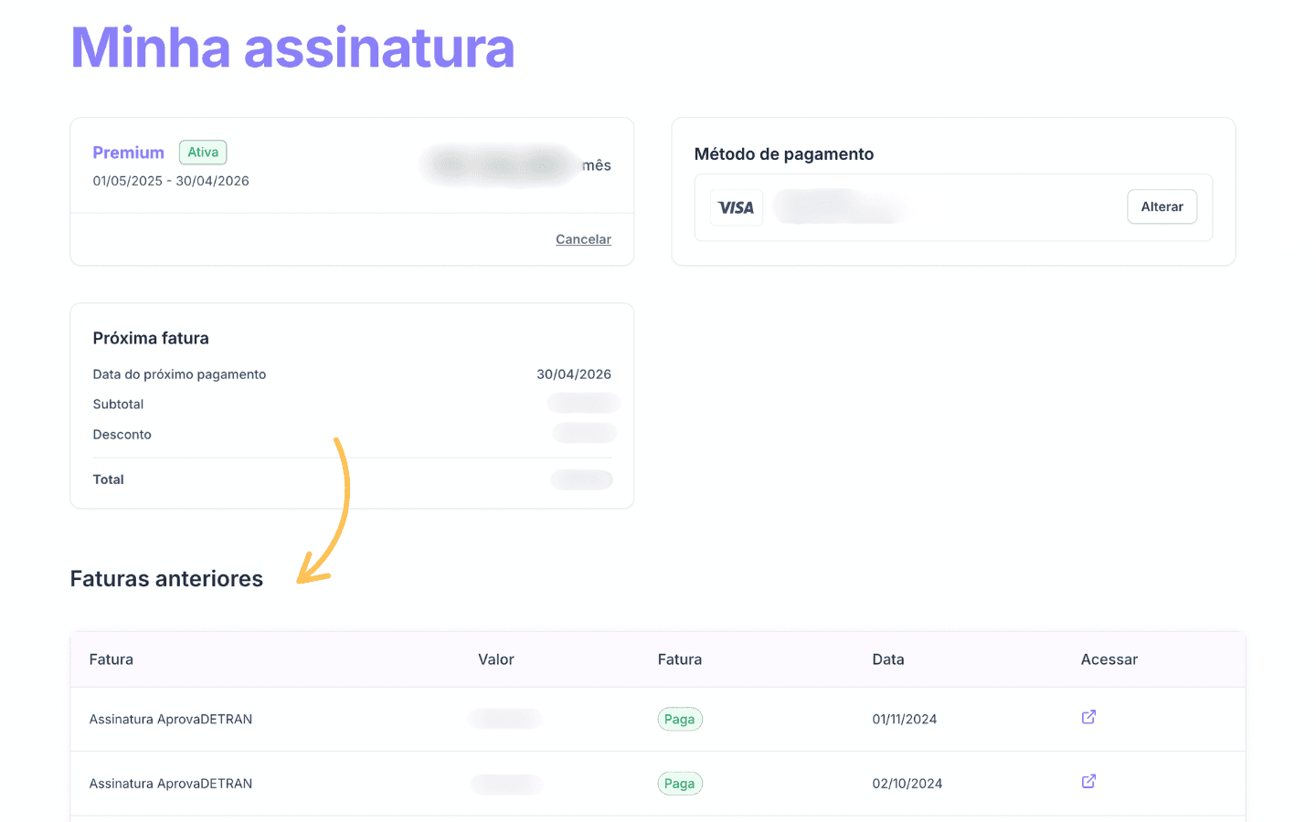
Task: Click the Data column header
Action: pos(888,659)
